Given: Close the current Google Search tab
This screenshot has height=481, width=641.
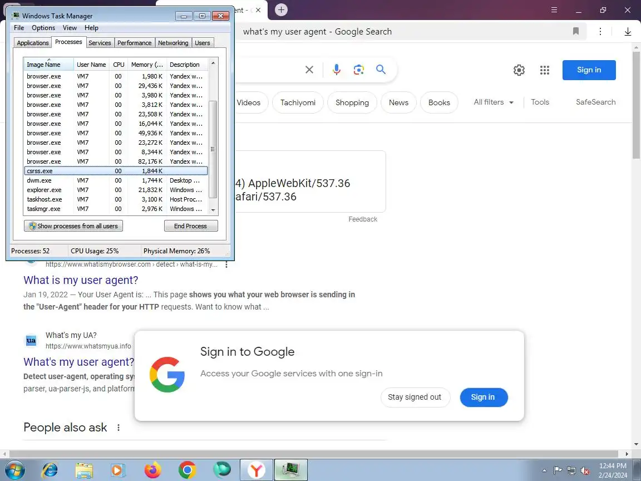Looking at the screenshot, I should point(258,10).
